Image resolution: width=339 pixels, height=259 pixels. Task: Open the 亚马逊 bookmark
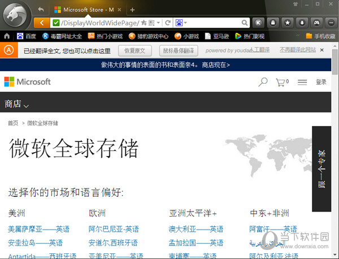(217, 36)
